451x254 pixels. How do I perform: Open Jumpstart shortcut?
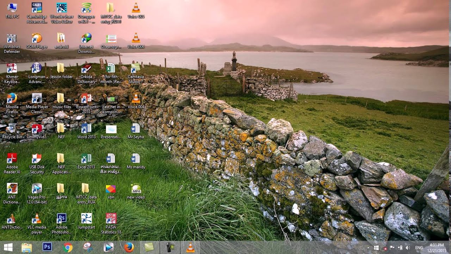86,221
